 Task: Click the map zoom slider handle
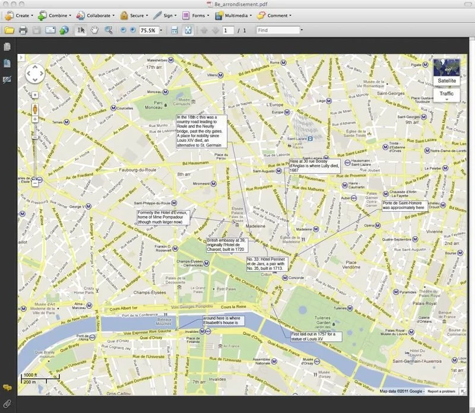click(x=35, y=137)
